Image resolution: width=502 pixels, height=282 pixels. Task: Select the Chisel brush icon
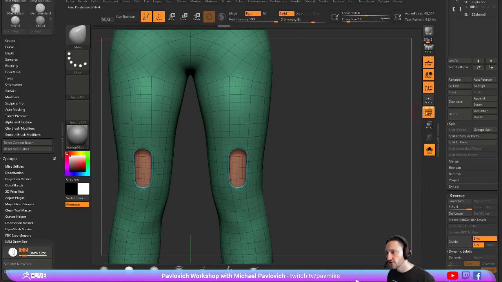(x=40, y=21)
